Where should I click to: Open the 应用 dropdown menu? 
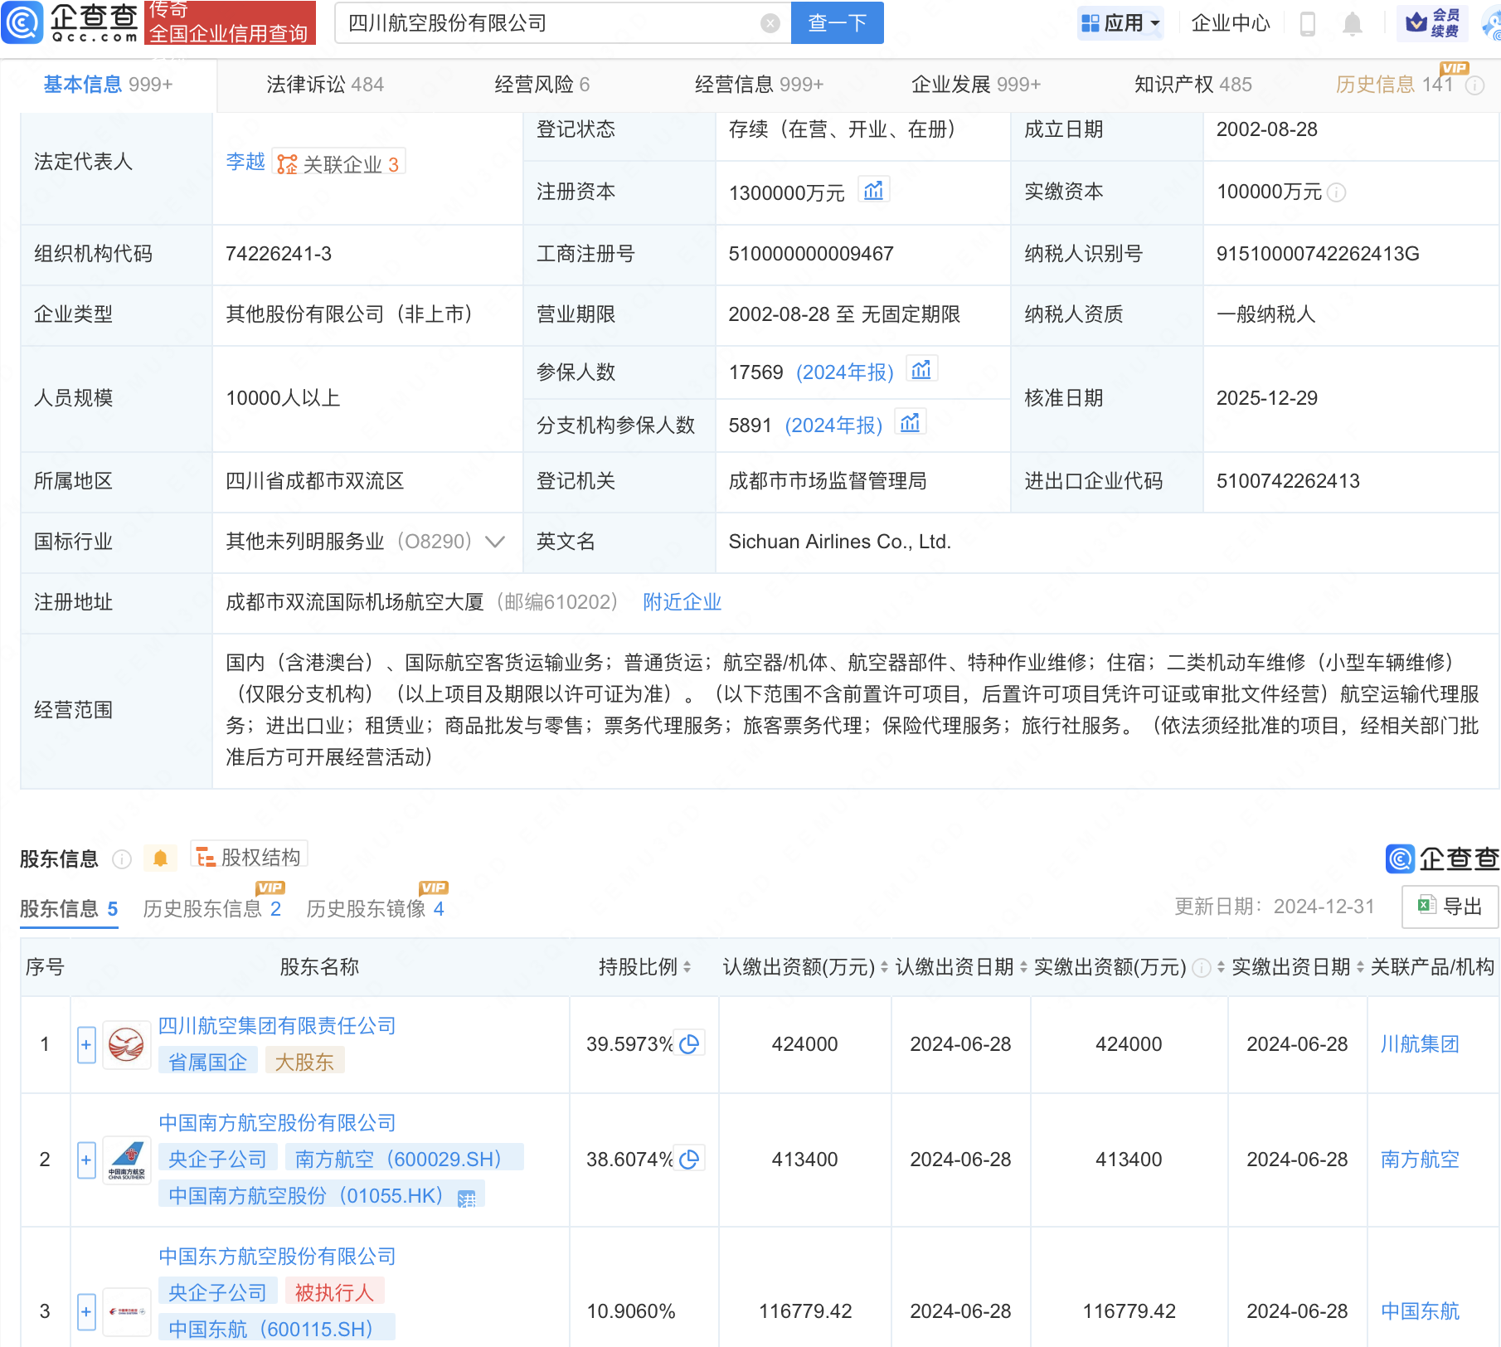[1120, 23]
